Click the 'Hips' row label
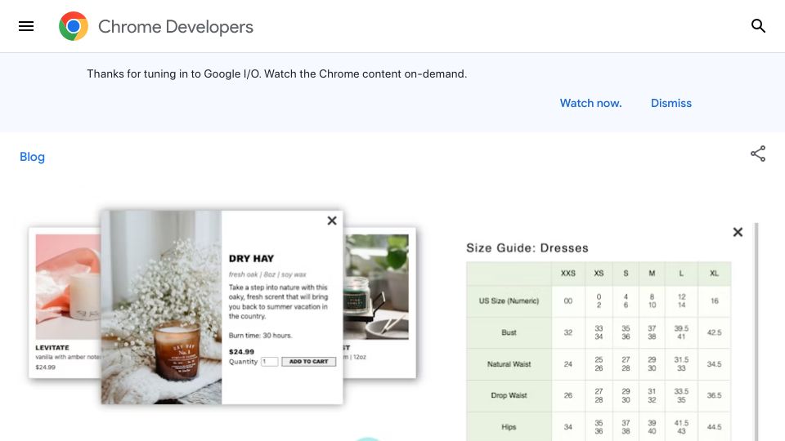Image resolution: width=785 pixels, height=441 pixels. coord(509,427)
